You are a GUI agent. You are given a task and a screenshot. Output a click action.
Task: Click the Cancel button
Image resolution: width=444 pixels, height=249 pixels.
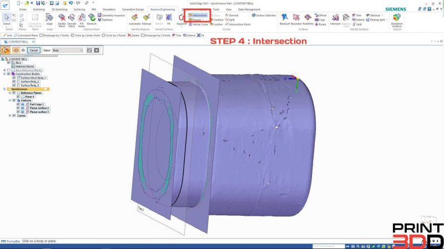(x=34, y=50)
